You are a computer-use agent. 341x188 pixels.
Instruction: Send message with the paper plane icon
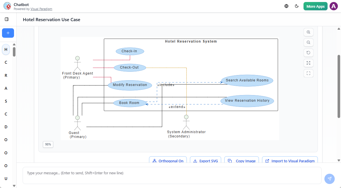[329, 179]
